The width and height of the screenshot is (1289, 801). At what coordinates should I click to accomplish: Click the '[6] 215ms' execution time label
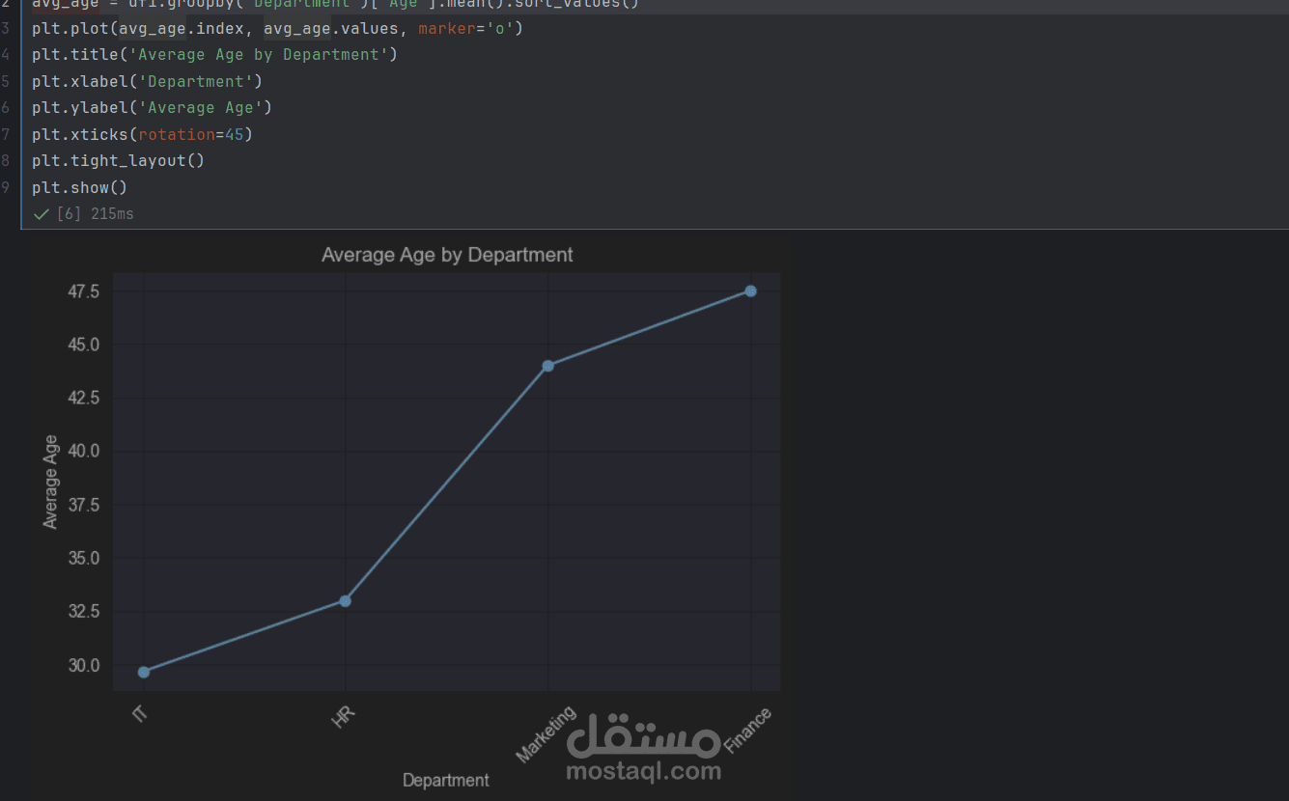[x=95, y=214]
